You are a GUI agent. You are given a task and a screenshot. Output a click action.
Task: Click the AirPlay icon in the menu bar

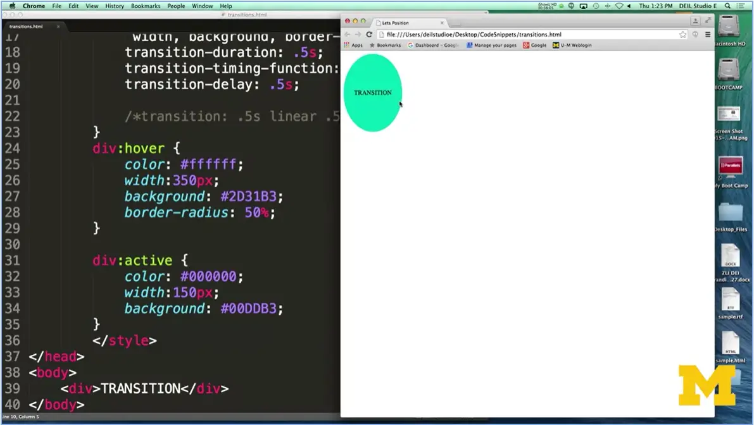pyautogui.click(x=584, y=6)
